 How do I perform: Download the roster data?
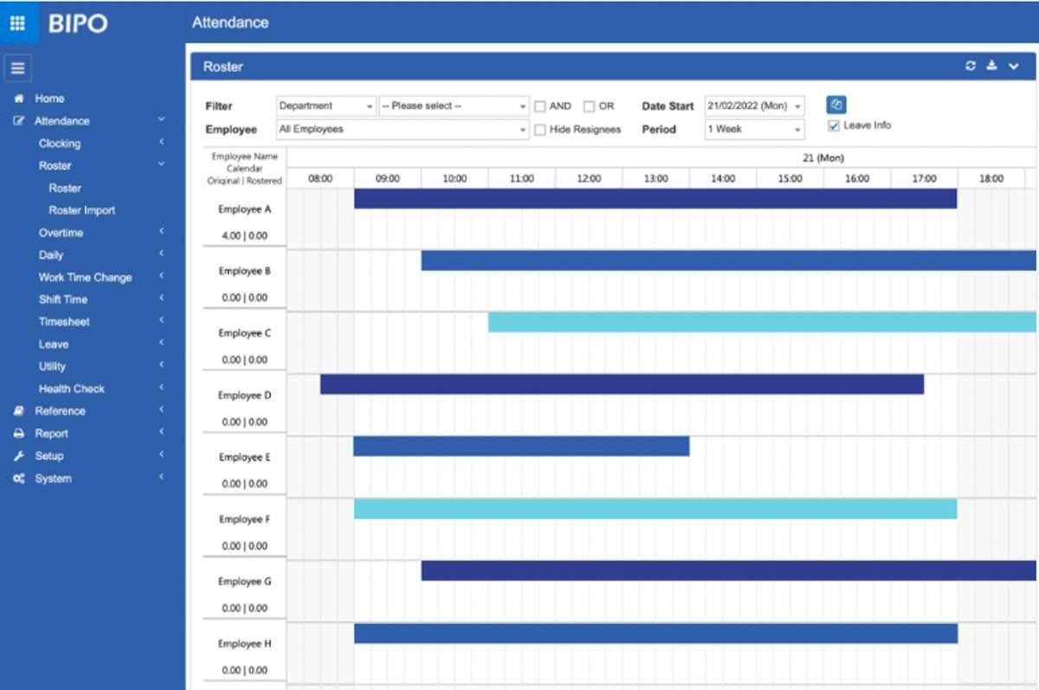click(x=991, y=65)
